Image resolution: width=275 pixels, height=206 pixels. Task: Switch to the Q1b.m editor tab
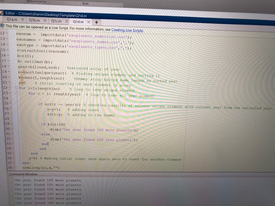coord(34,20)
